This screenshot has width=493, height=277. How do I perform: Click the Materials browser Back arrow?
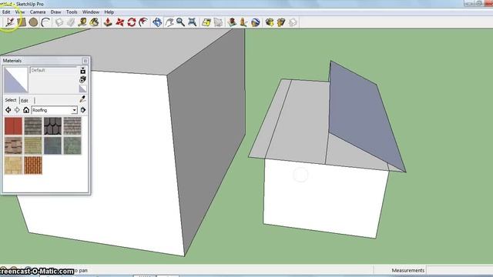[8, 110]
